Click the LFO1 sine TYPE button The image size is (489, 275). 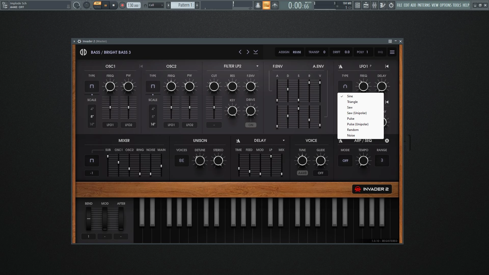coord(345,87)
